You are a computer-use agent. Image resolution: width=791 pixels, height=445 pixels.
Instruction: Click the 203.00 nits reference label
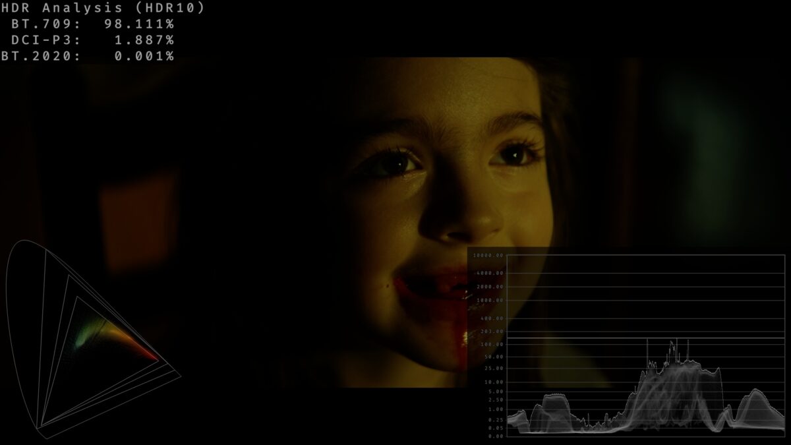tap(493, 332)
